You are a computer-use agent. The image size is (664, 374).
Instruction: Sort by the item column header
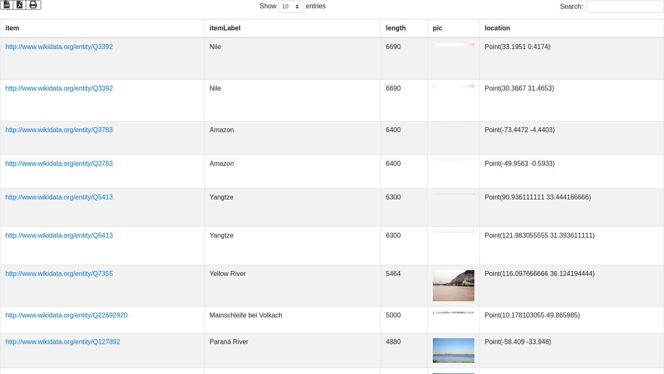[12, 28]
